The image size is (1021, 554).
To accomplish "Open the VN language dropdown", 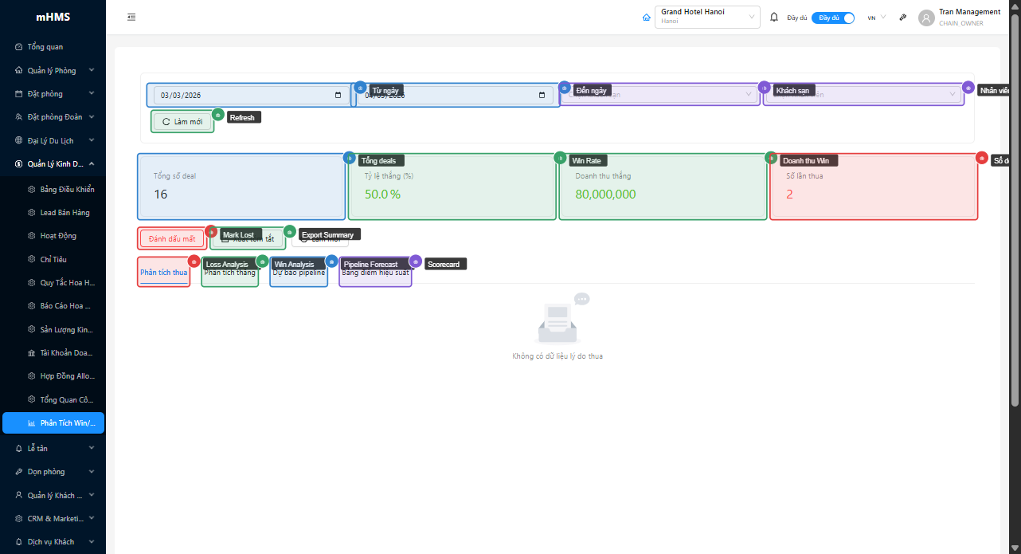I will point(876,18).
